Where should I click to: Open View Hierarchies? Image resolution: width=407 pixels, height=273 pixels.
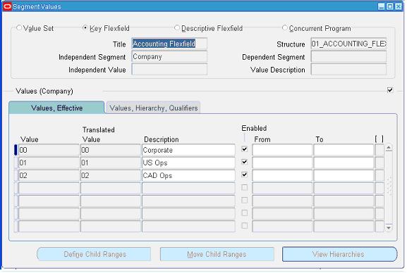[x=339, y=254]
